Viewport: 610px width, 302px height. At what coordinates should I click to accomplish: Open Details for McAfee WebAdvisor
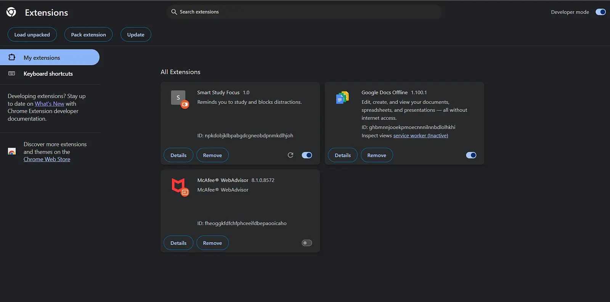(178, 243)
